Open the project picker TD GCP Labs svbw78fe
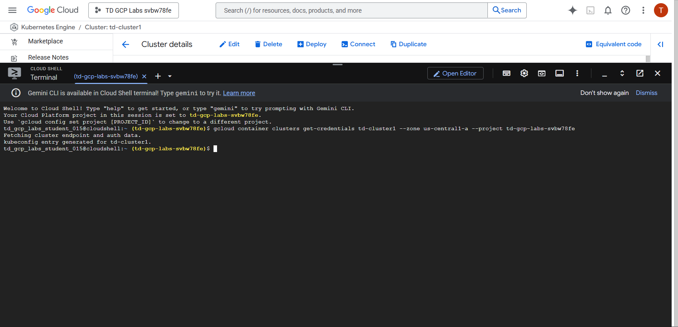 click(134, 10)
